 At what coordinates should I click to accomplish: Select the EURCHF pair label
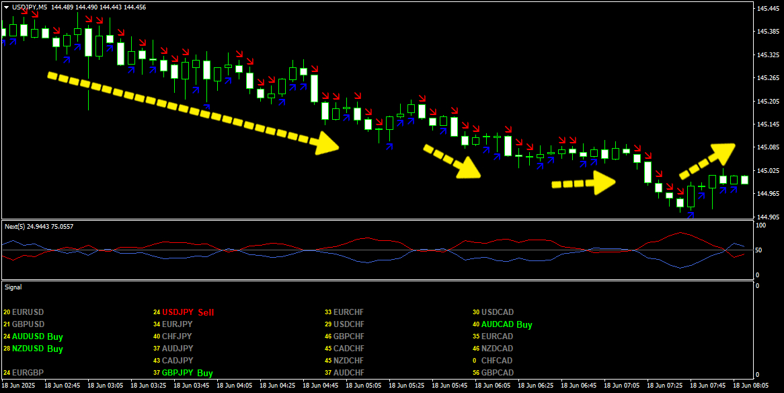(348, 312)
